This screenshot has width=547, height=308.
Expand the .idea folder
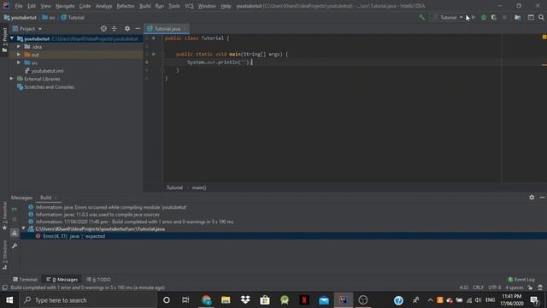point(19,46)
